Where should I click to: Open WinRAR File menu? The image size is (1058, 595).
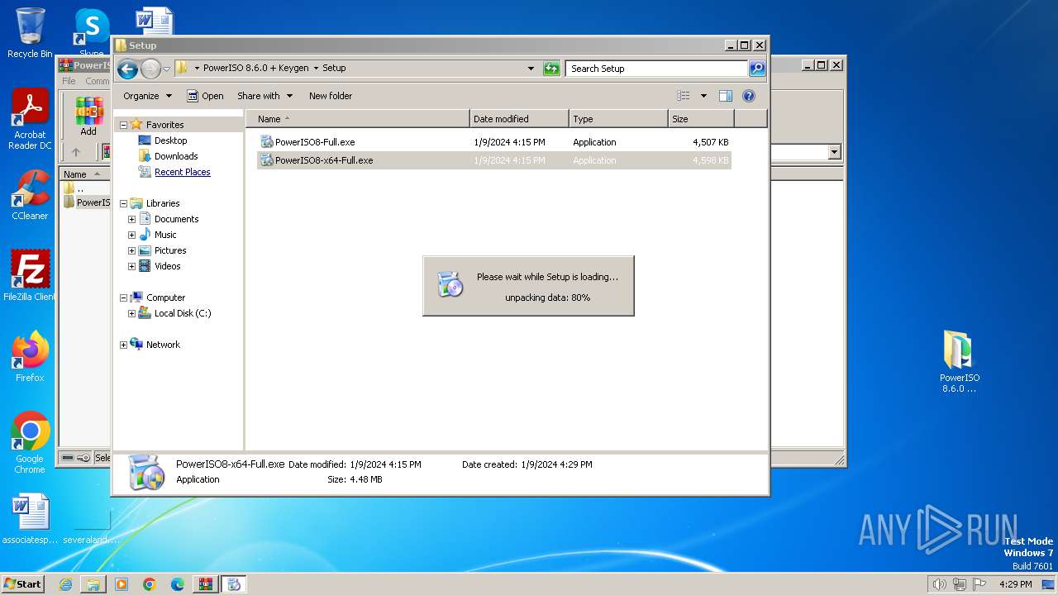pos(69,81)
